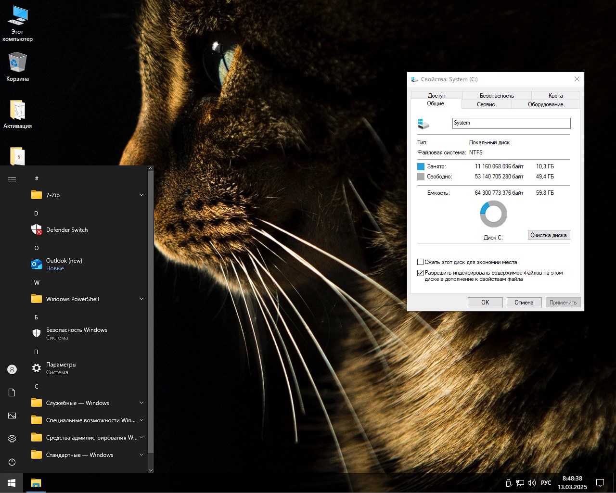Uncheck 'Разрешить индексировать содержимое файлов' checkbox
This screenshot has height=493, width=616.
(x=420, y=273)
